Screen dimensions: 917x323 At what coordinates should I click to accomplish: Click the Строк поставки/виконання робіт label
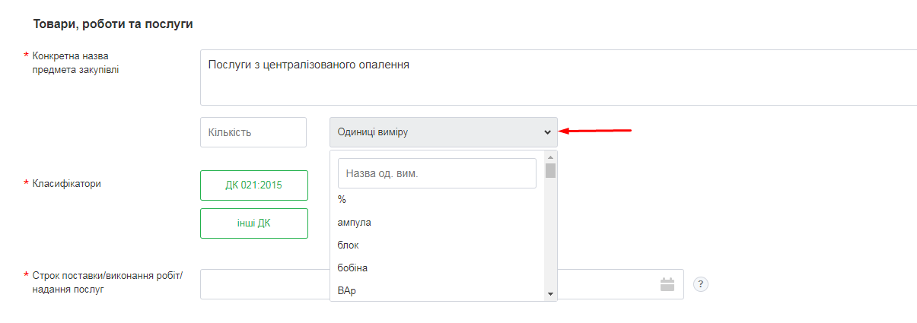(x=107, y=281)
